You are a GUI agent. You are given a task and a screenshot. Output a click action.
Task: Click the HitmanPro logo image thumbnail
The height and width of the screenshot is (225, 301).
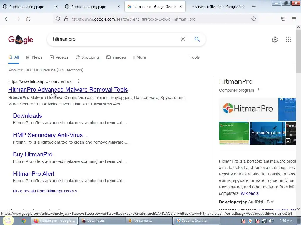pyautogui.click(x=248, y=109)
